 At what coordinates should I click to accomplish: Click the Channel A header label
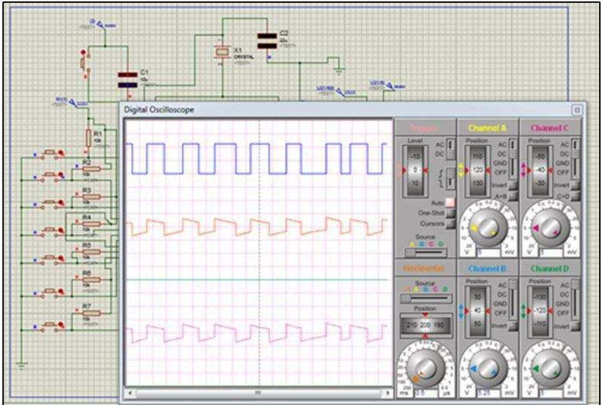488,128
